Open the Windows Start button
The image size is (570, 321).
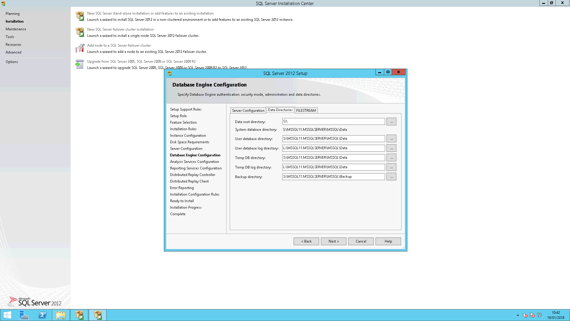7,315
